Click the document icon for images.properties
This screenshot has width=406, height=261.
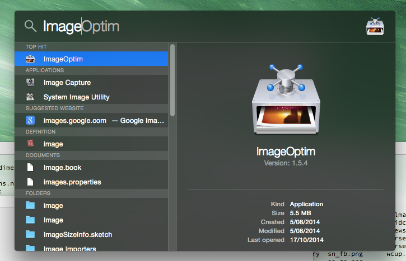coord(30,182)
